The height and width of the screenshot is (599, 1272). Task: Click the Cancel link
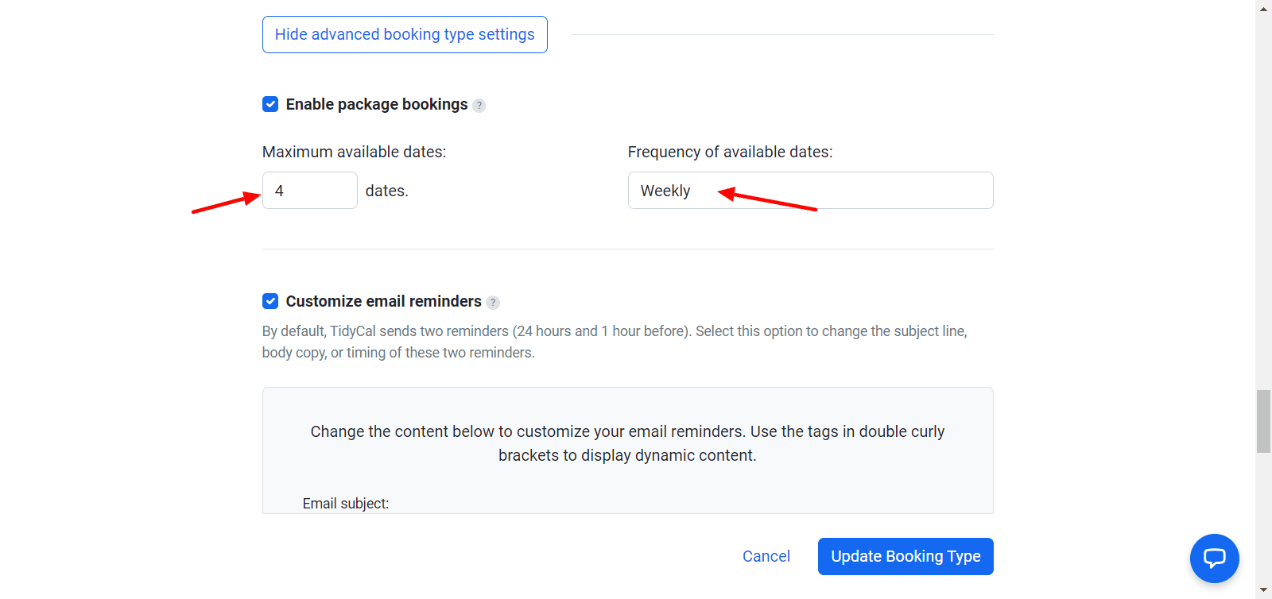click(x=766, y=556)
